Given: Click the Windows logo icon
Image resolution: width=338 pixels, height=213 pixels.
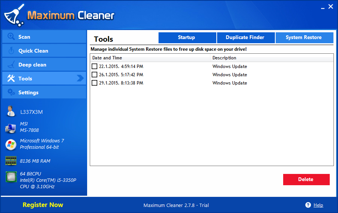Looking at the screenshot, I should 11,145.
